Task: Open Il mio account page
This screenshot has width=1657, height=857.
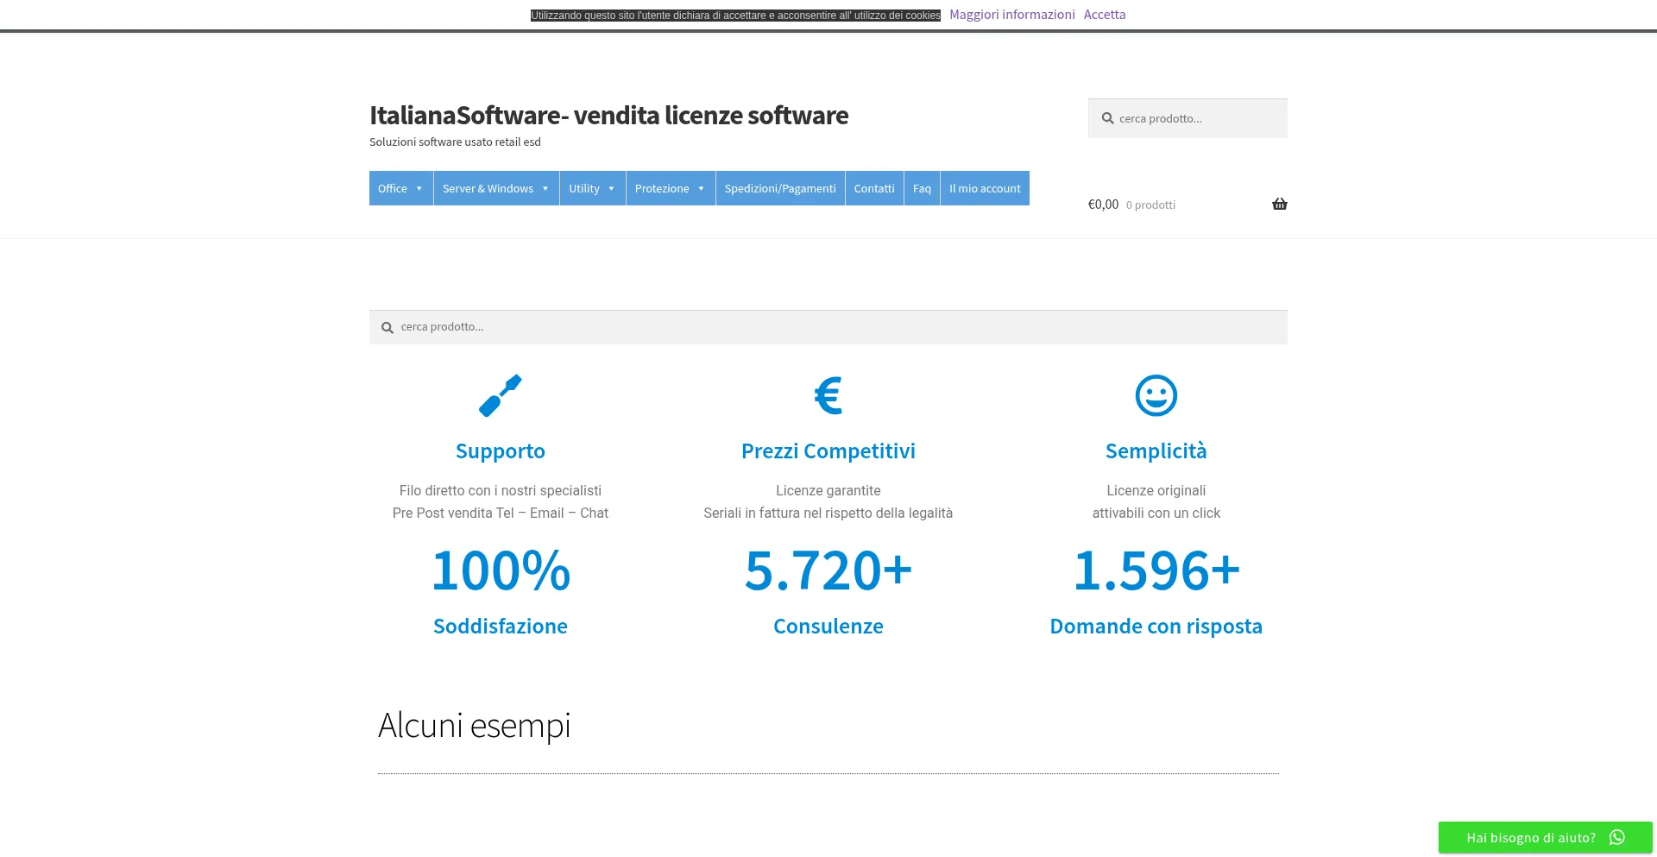Action: pyautogui.click(x=984, y=188)
